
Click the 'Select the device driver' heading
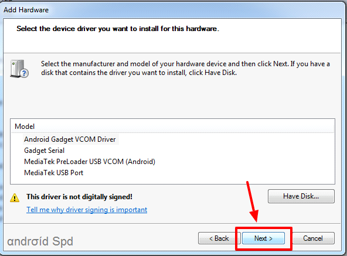[x=118, y=29]
